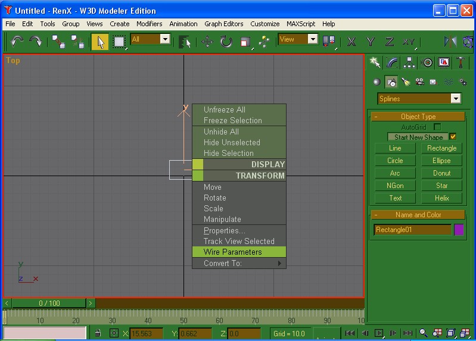Screen dimensions: 476x341
Task: Select the Rotate tool in toolbar
Action: pos(226,41)
